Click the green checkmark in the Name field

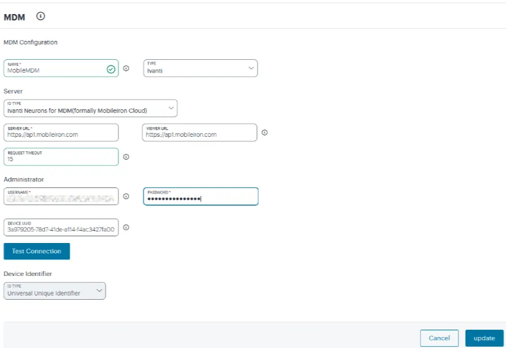(x=111, y=69)
